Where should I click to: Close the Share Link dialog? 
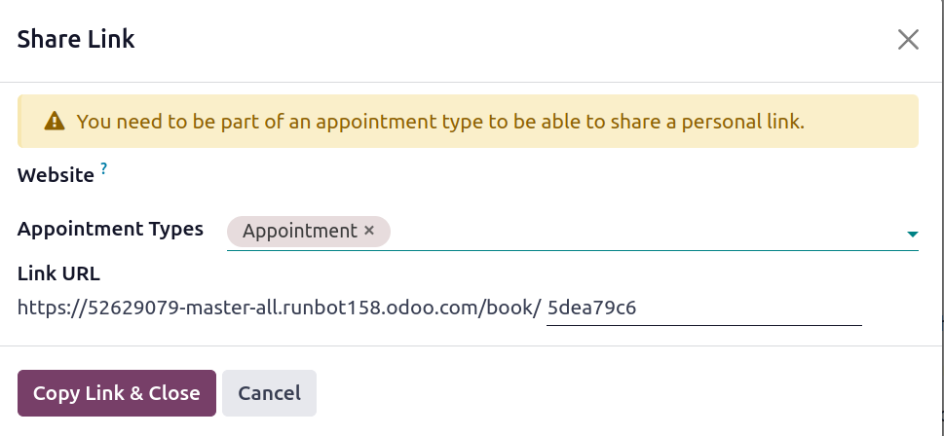pos(908,40)
